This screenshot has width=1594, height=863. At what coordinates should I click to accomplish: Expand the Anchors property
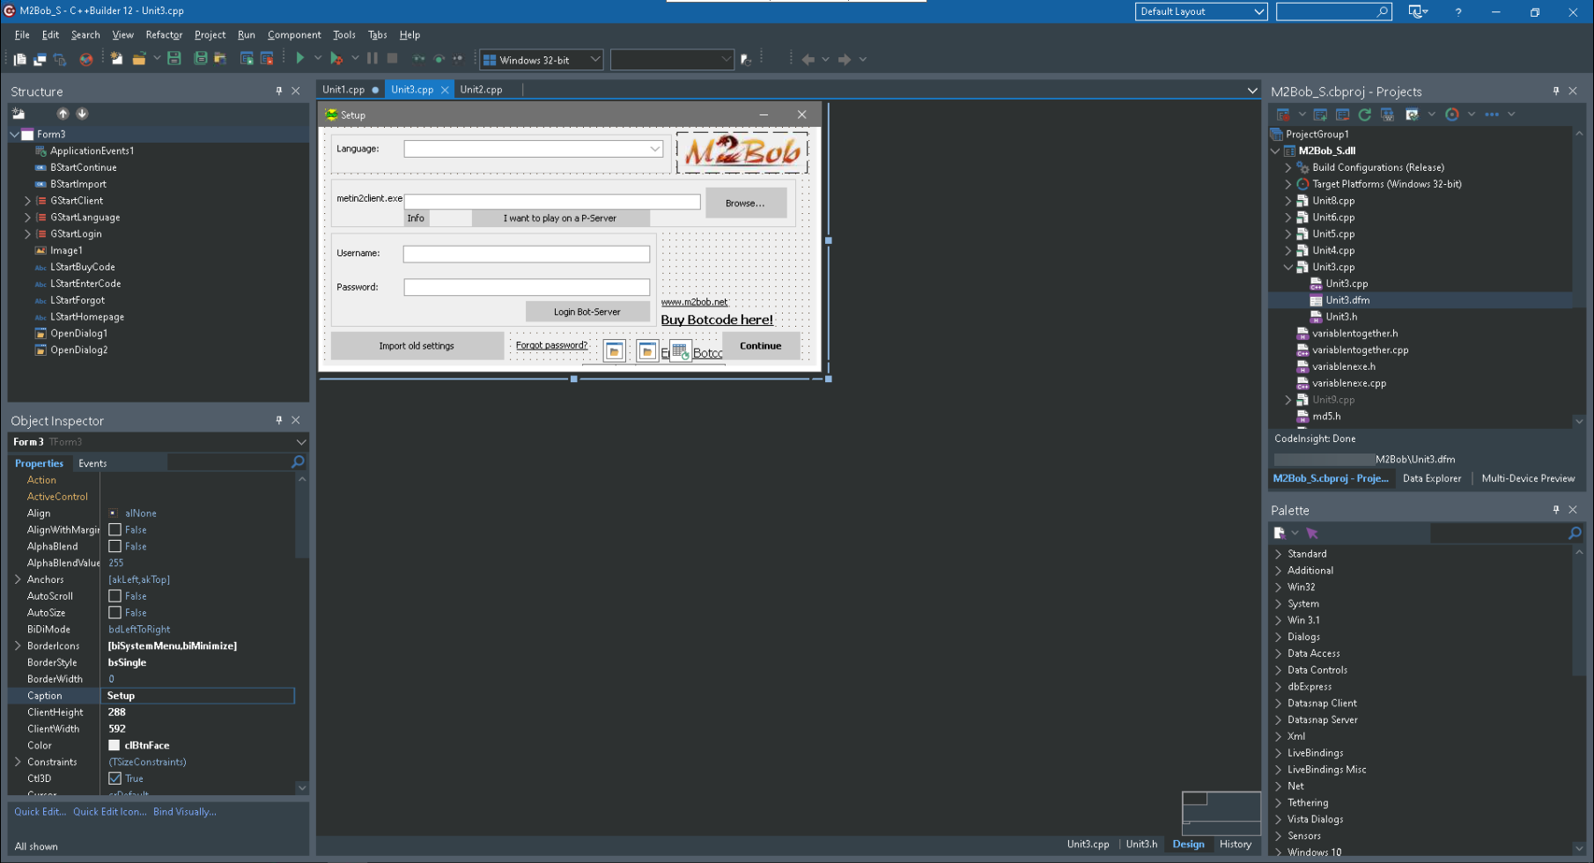[x=18, y=579]
